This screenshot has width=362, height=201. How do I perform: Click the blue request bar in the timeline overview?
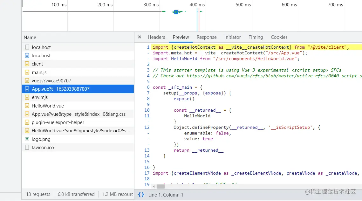click(176, 12)
